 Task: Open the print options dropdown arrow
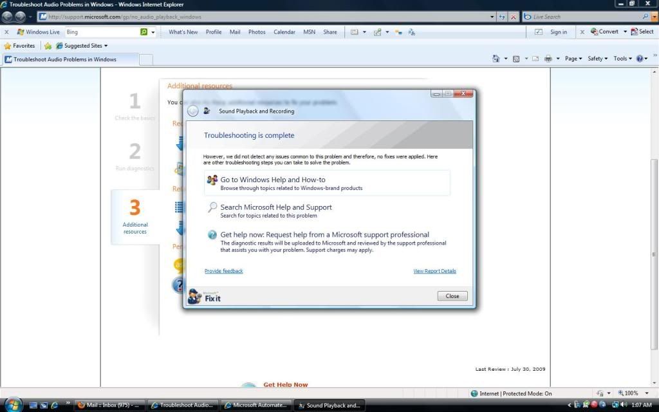point(558,59)
